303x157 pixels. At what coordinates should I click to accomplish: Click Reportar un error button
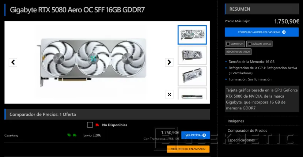(238, 52)
